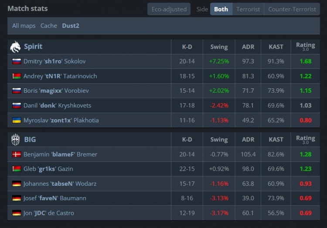Viewport: 327px width, 228px height.
Task: Select the Counter-Terrorist side filter
Action: tap(292, 9)
